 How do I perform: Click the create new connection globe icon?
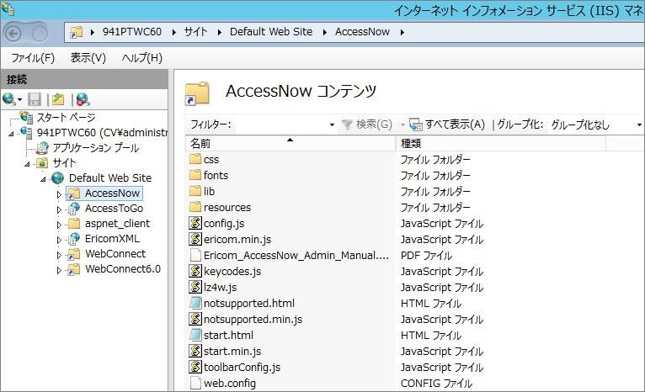pos(9,99)
